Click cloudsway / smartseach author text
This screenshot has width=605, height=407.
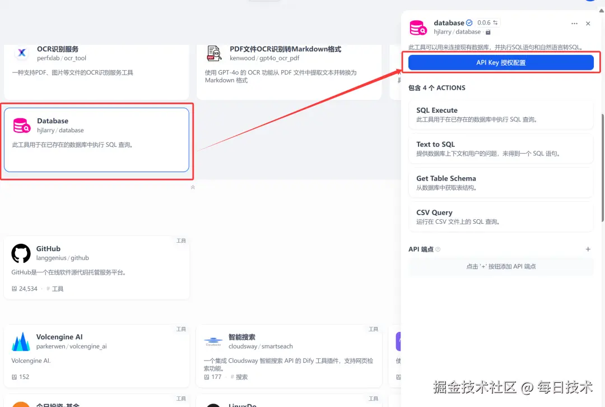[x=260, y=346]
